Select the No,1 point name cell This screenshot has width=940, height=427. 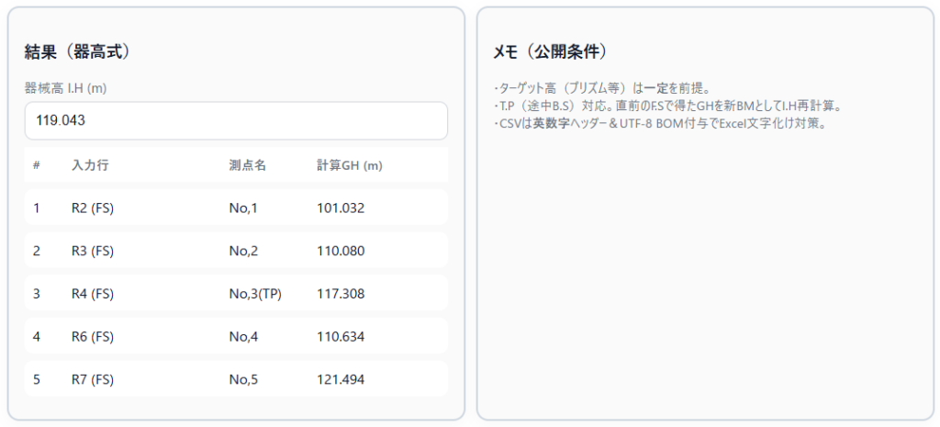coord(243,208)
